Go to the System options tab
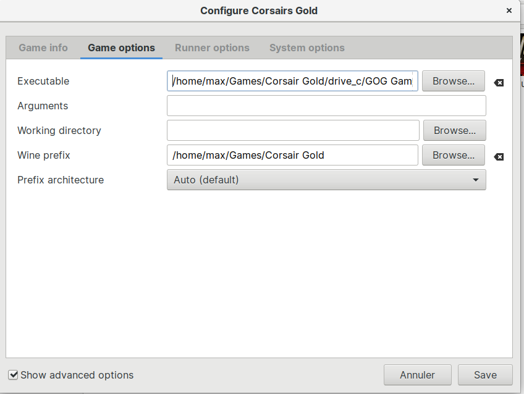The image size is (524, 394). [x=306, y=48]
